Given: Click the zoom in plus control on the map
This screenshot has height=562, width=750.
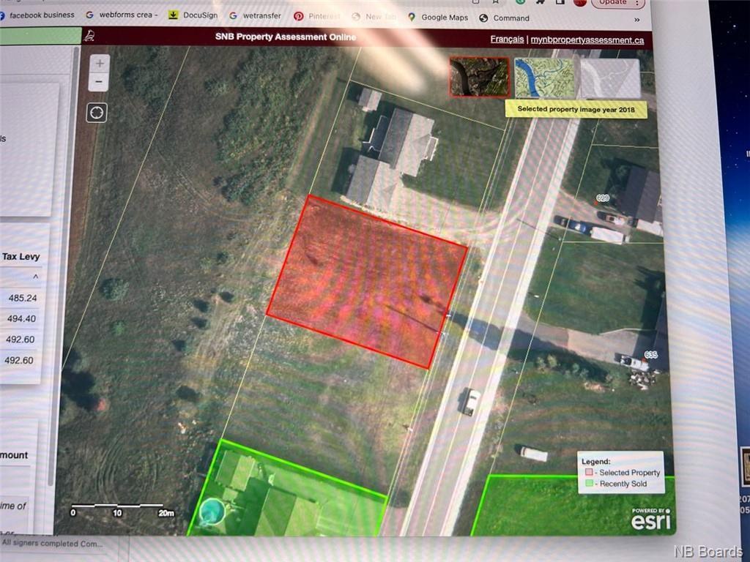Looking at the screenshot, I should [99, 63].
